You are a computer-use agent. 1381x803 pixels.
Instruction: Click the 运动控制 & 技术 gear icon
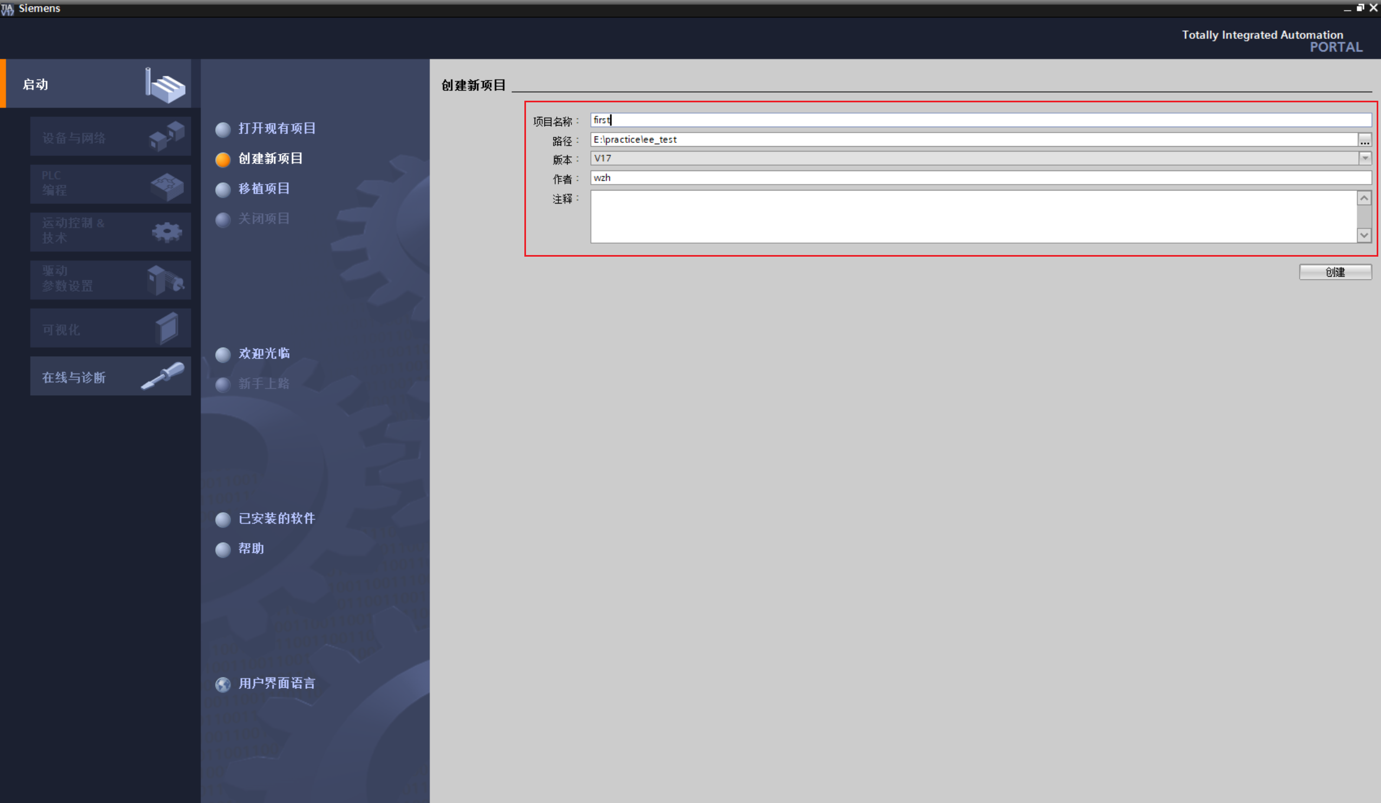[x=167, y=233]
